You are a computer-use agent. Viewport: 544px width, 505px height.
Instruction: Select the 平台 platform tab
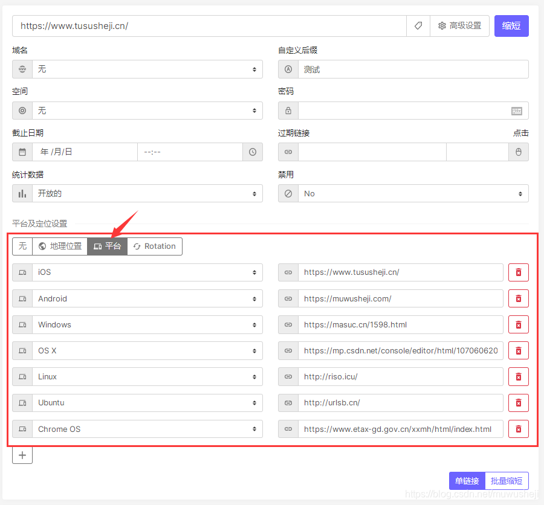(107, 246)
